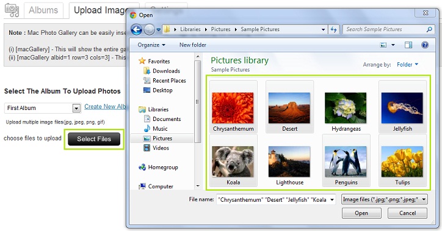Click the Cancel button
This screenshot has width=442, height=231.
407,213
